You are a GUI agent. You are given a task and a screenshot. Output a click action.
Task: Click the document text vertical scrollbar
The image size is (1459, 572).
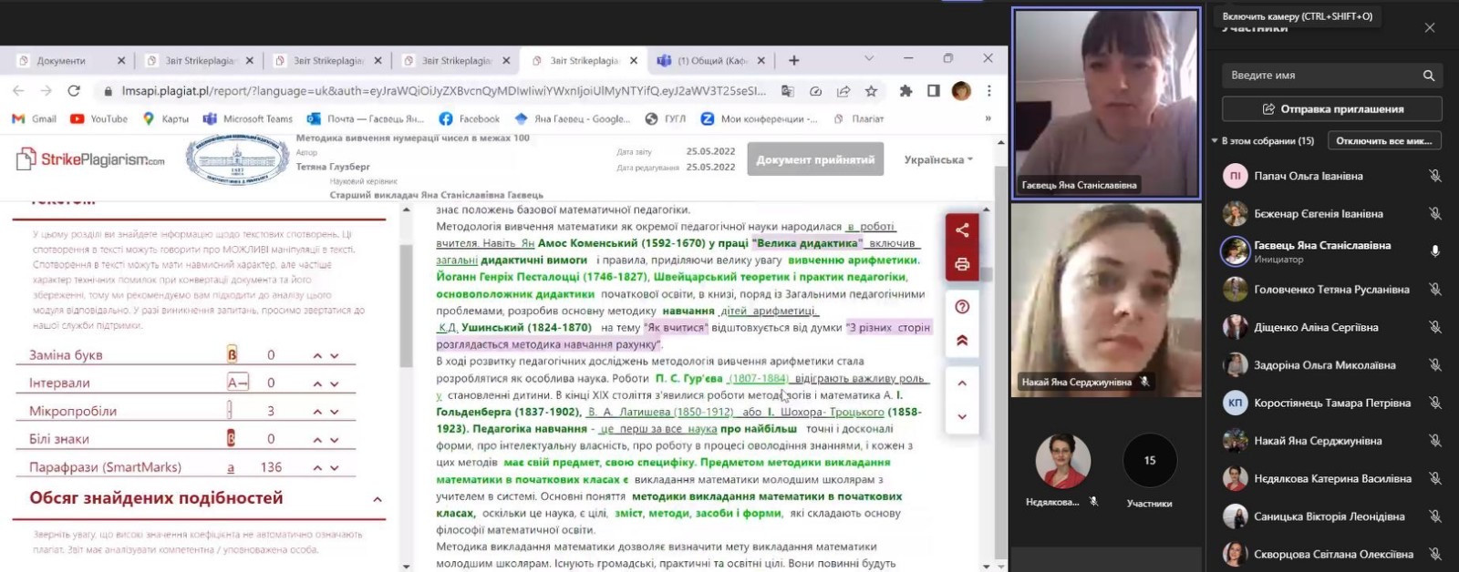tap(986, 274)
